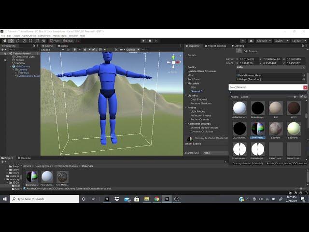The height and width of the screenshot is (232, 309).
Task: Switch to the Project Settings tab
Action: pos(215,46)
